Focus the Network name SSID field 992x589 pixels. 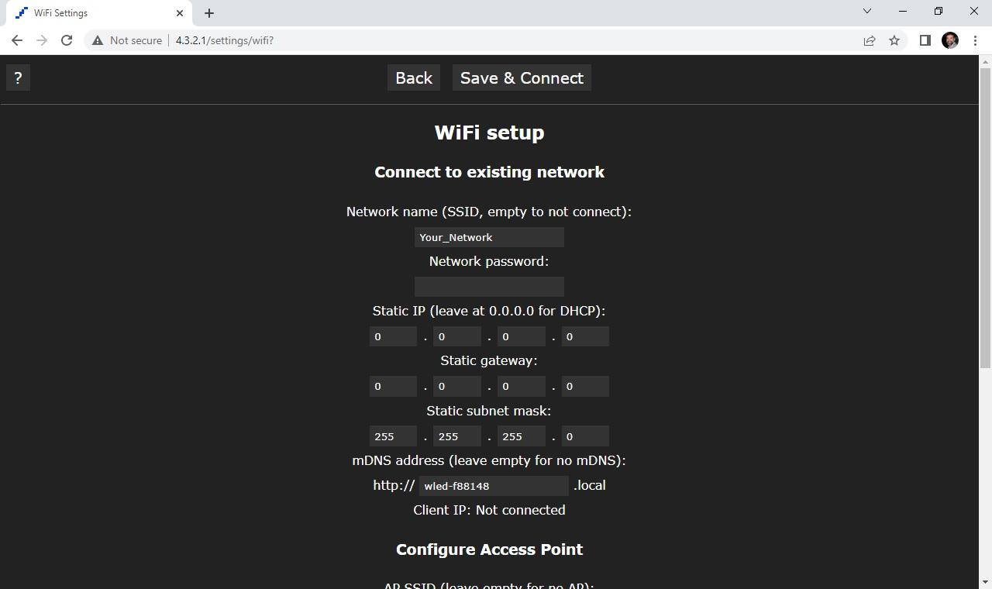489,237
